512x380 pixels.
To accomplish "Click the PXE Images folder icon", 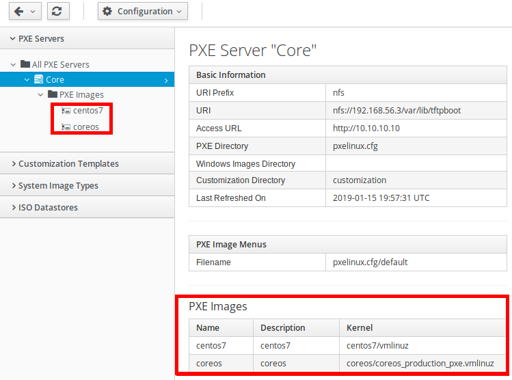I will pyautogui.click(x=53, y=94).
